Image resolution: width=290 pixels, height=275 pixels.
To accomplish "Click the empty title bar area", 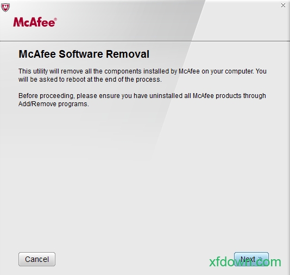I will [x=144, y=5].
